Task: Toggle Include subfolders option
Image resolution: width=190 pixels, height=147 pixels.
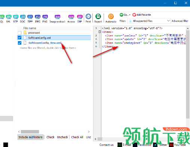Action: pos(30,137)
